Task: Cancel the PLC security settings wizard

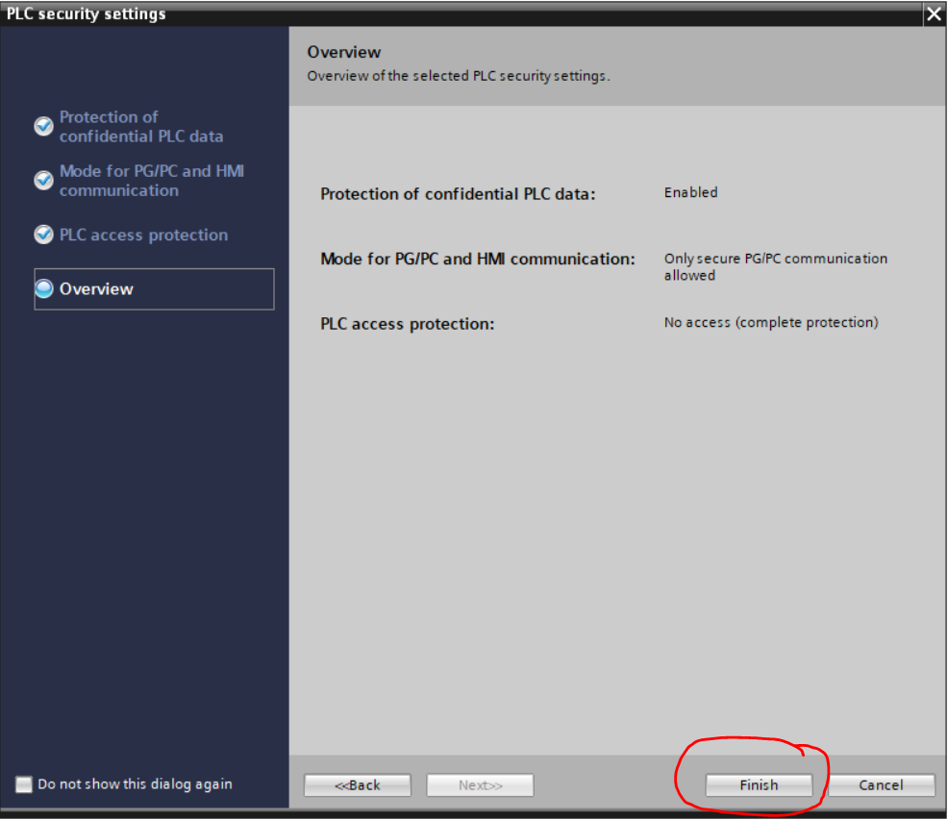Action: pos(881,785)
